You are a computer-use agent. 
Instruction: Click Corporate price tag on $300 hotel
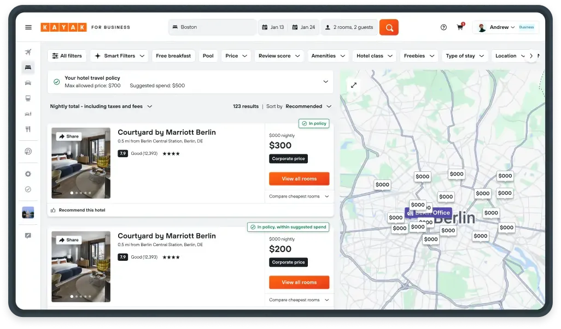(x=288, y=159)
